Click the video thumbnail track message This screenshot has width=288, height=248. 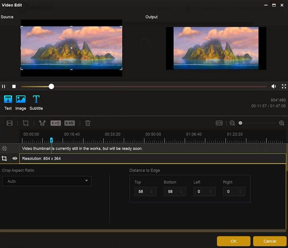pos(82,148)
